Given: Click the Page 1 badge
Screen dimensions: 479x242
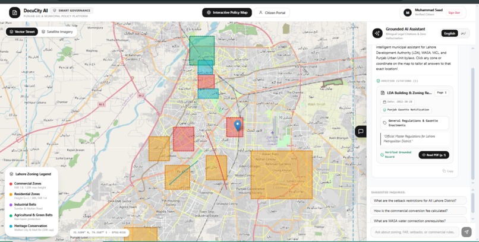Looking at the screenshot, I should [442, 93].
